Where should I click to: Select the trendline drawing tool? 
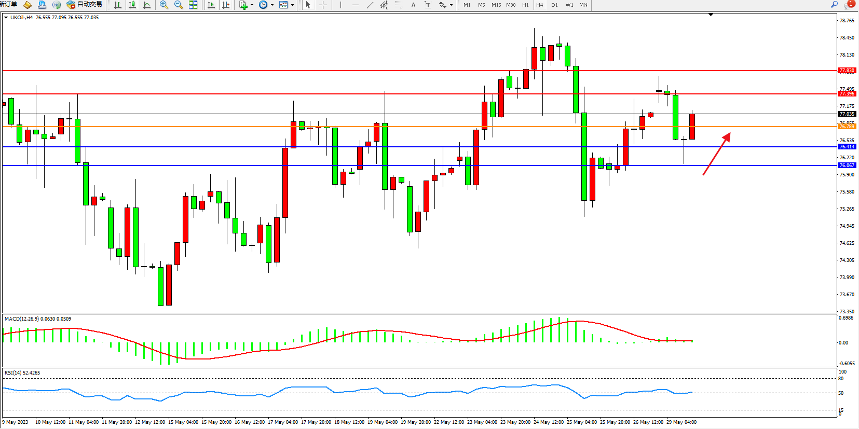(x=370, y=5)
